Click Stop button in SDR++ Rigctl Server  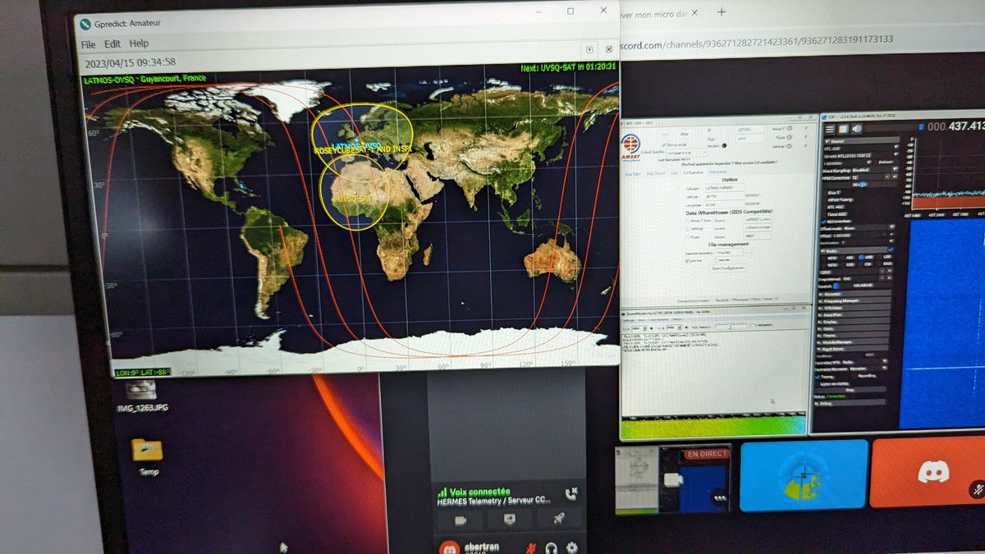[x=850, y=390]
